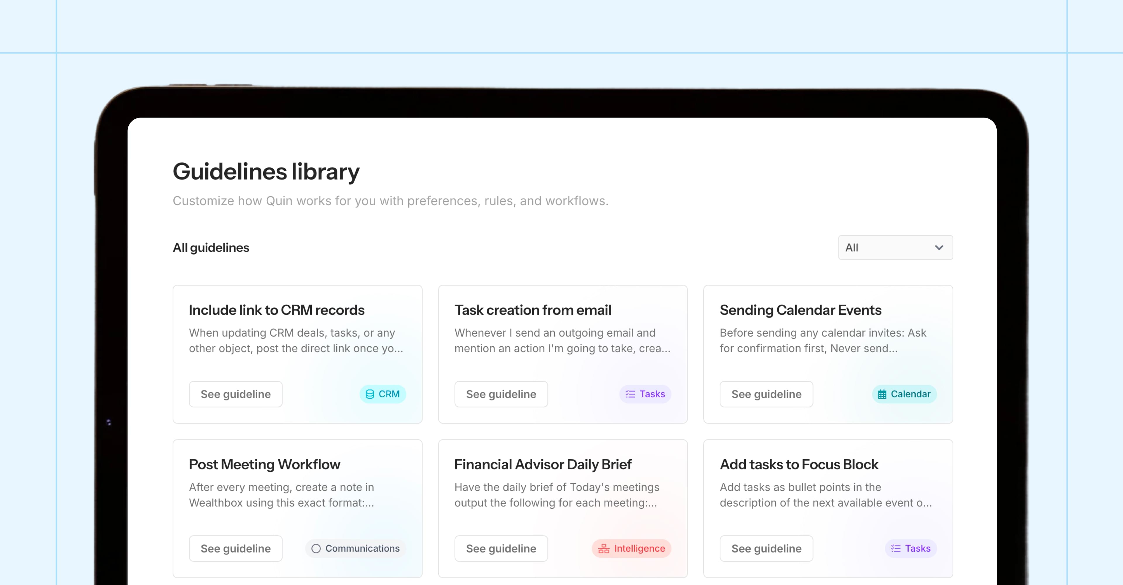Click the Add tasks to Focus Block title
The image size is (1123, 585).
click(799, 464)
